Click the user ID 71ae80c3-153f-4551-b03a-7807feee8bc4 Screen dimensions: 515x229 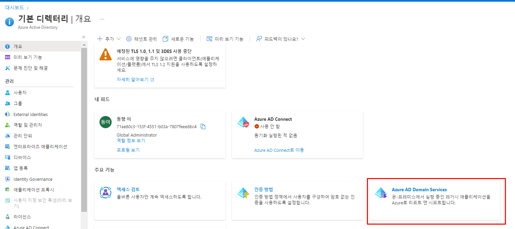point(156,126)
